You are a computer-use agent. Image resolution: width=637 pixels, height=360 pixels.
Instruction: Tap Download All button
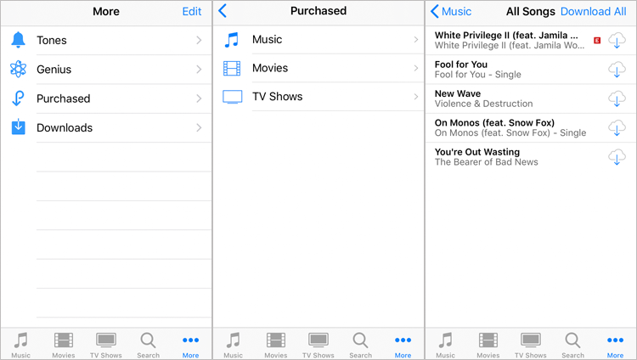593,11
